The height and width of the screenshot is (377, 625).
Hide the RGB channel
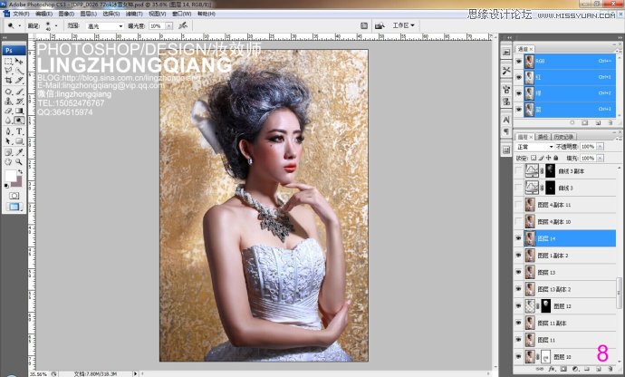pos(519,62)
